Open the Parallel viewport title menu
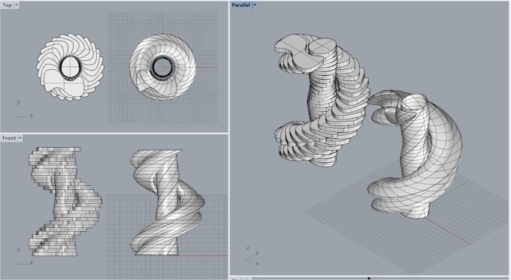511x280 pixels. coord(241,5)
